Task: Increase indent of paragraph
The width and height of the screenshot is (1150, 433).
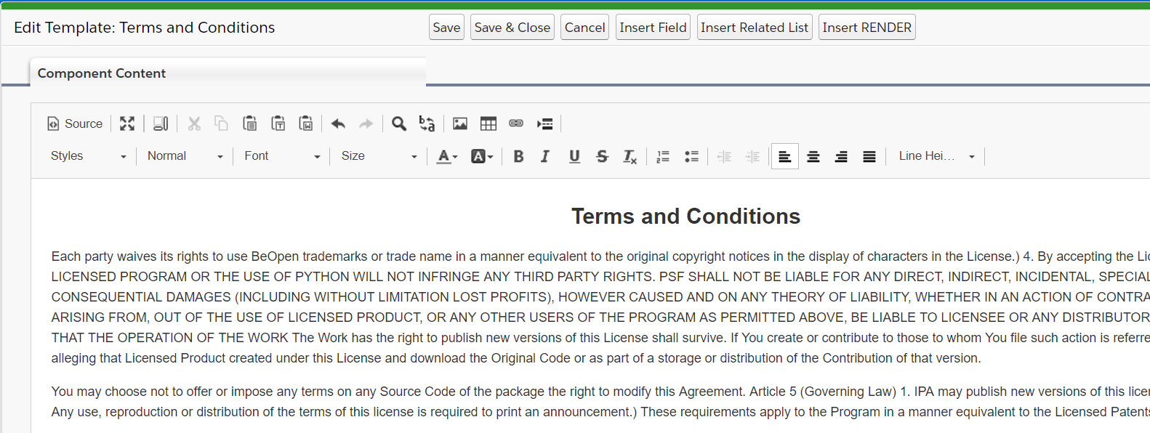Action: click(752, 156)
